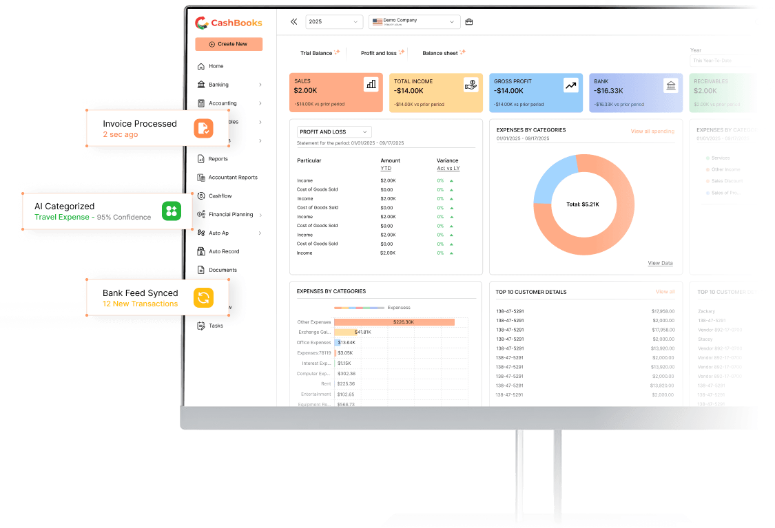Click the AI Categorized notification card
Screen dimensions: 775x528
point(107,211)
